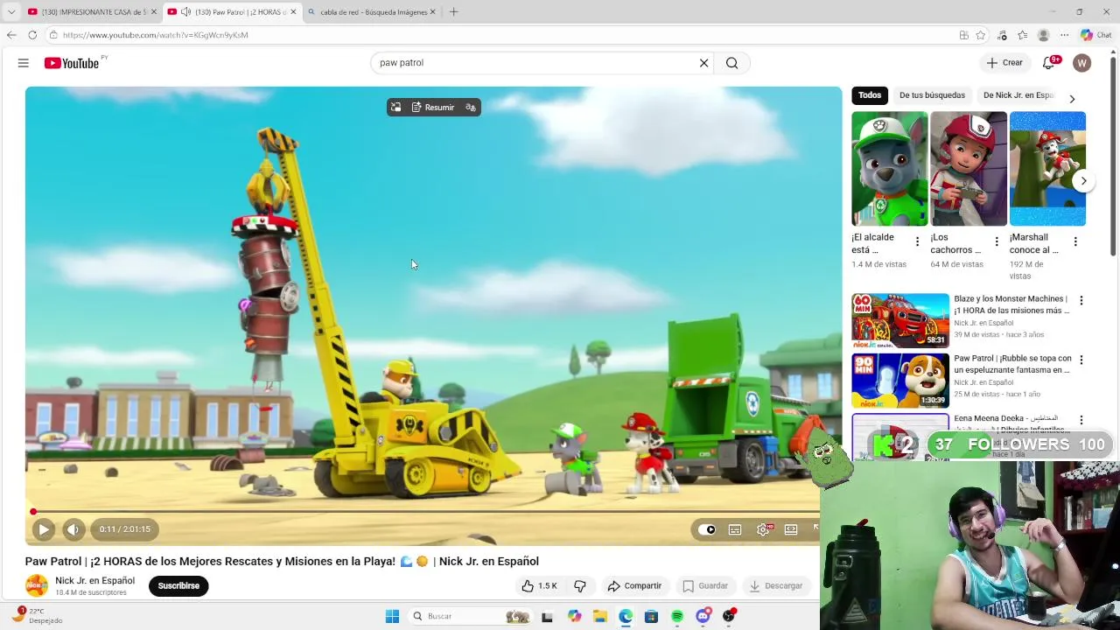
Task: Go to the YouTube home logo
Action: pyautogui.click(x=72, y=63)
